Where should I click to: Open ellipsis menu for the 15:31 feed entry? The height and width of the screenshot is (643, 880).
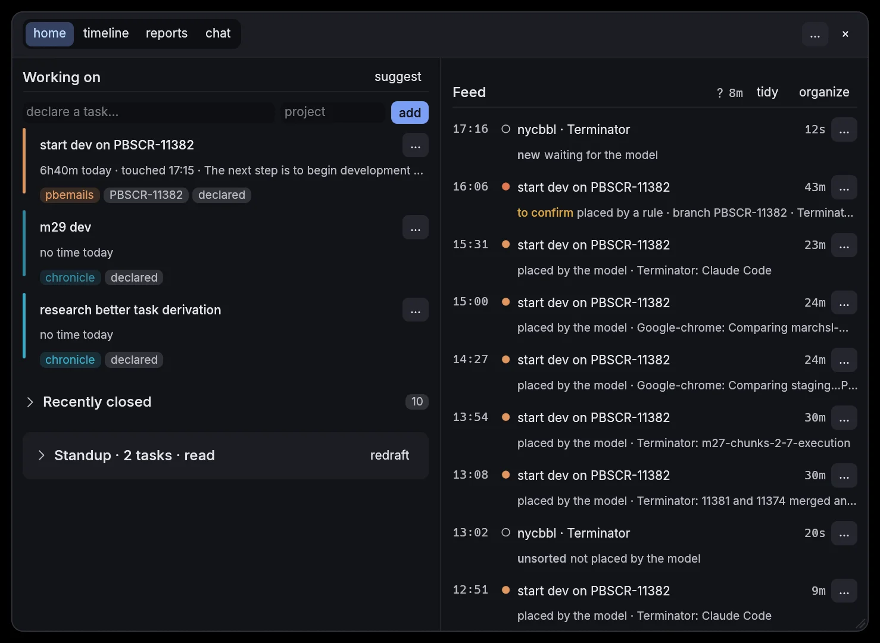[844, 245]
